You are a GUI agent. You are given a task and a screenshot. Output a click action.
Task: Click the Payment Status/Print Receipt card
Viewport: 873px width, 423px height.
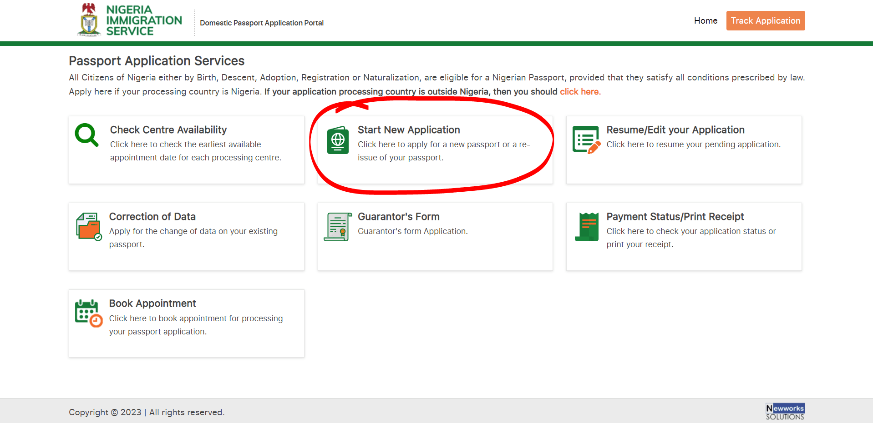(x=684, y=236)
